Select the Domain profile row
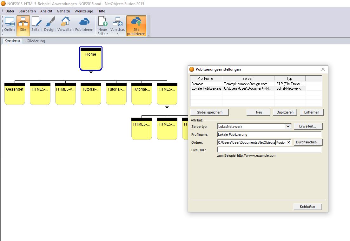 pyautogui.click(x=197, y=84)
